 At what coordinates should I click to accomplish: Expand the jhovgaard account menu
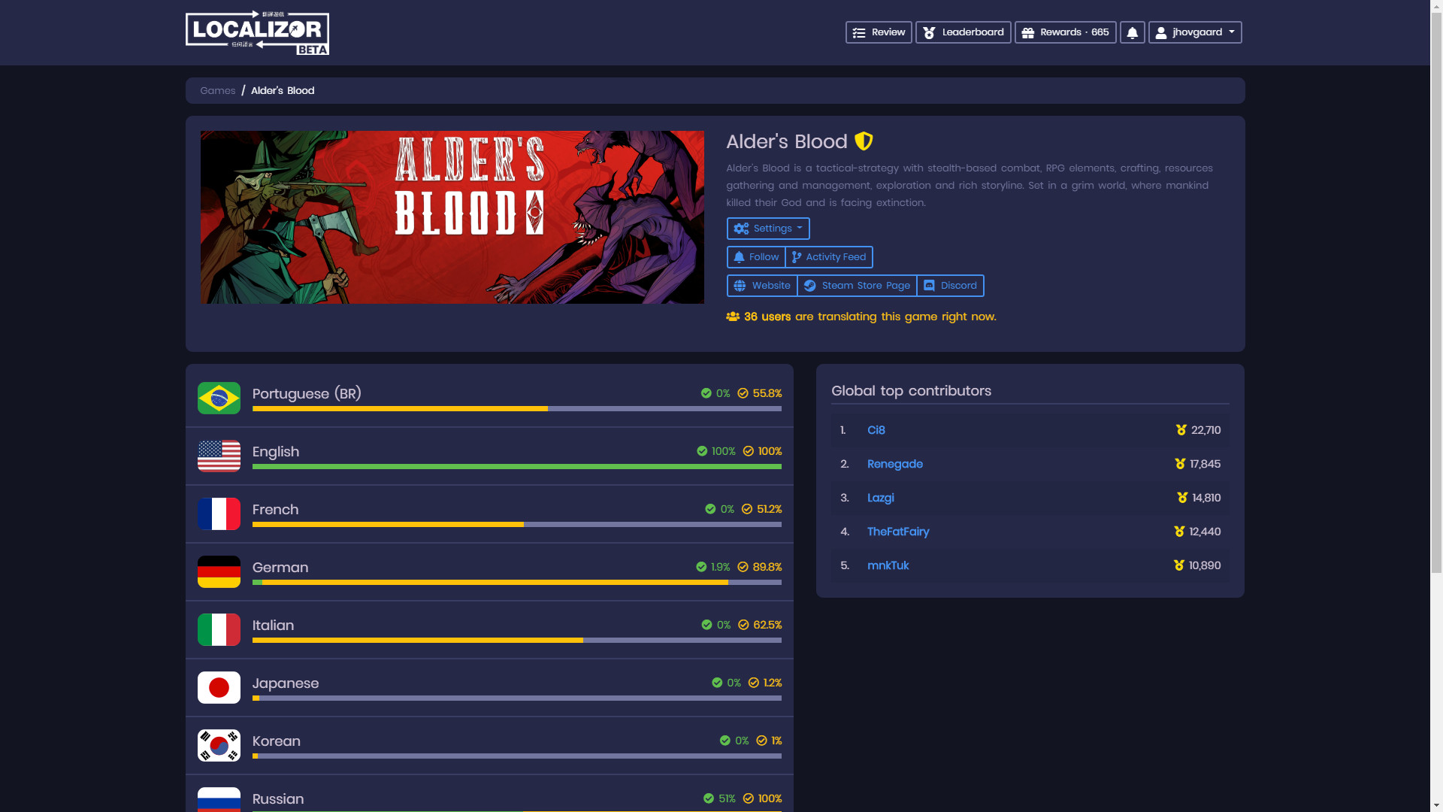(x=1194, y=32)
